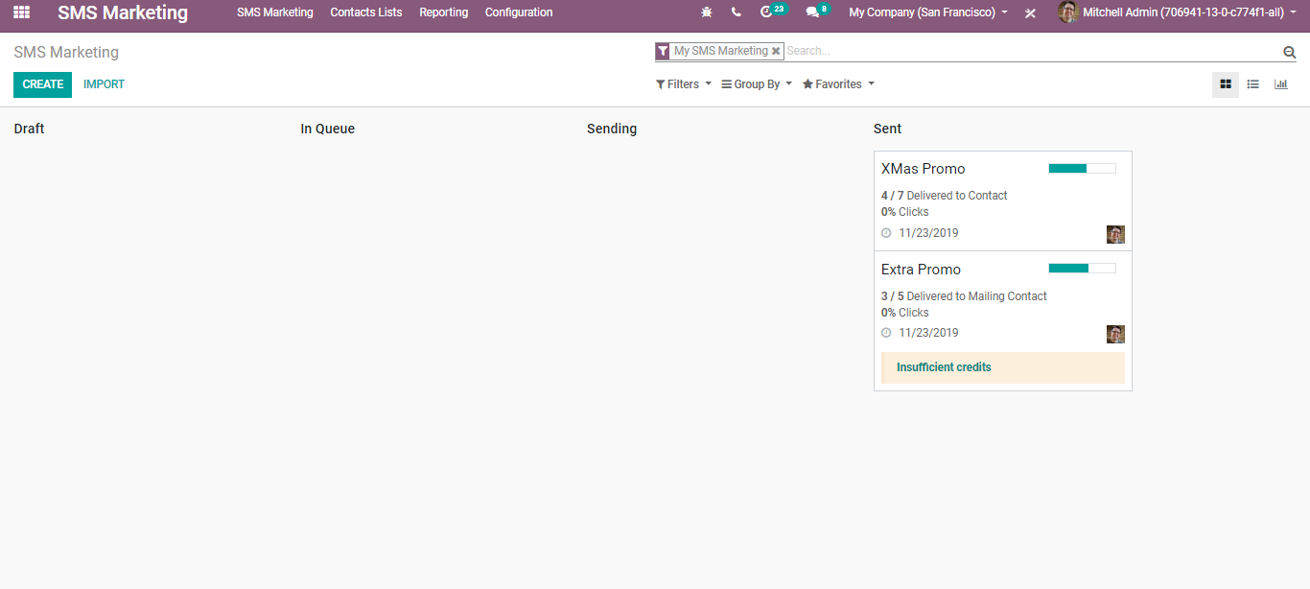
Task: Open the Favorites dropdown
Action: pyautogui.click(x=838, y=84)
